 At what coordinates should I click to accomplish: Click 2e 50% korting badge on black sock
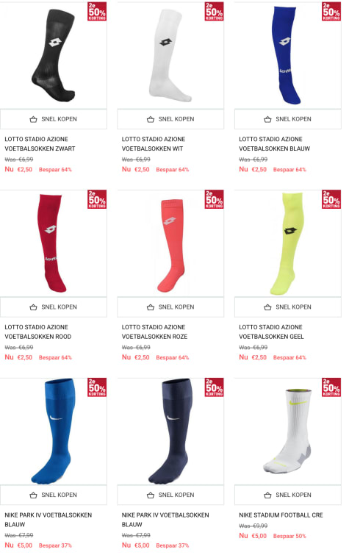(97, 11)
